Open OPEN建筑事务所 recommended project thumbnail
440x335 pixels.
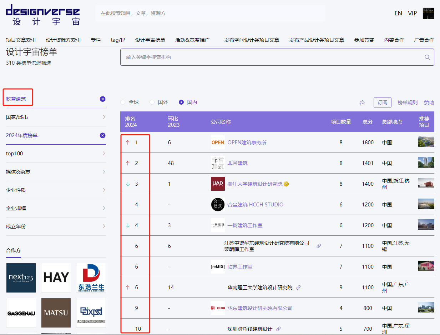coord(426,142)
